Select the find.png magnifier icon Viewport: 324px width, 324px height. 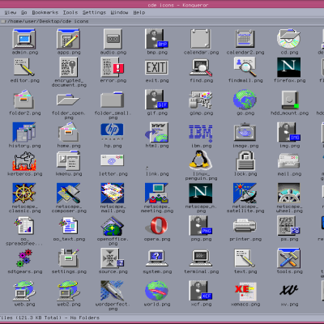201,67
